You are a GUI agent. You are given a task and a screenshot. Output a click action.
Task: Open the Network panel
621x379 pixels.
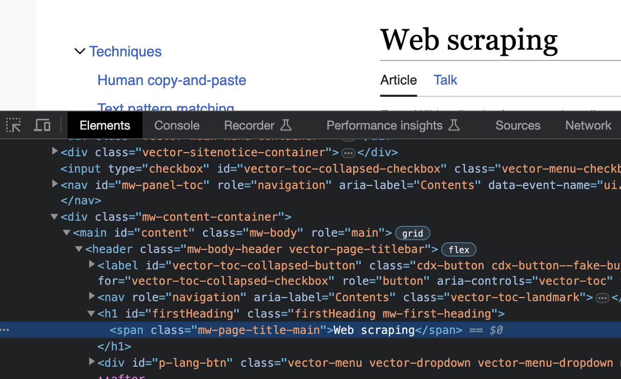tap(588, 125)
